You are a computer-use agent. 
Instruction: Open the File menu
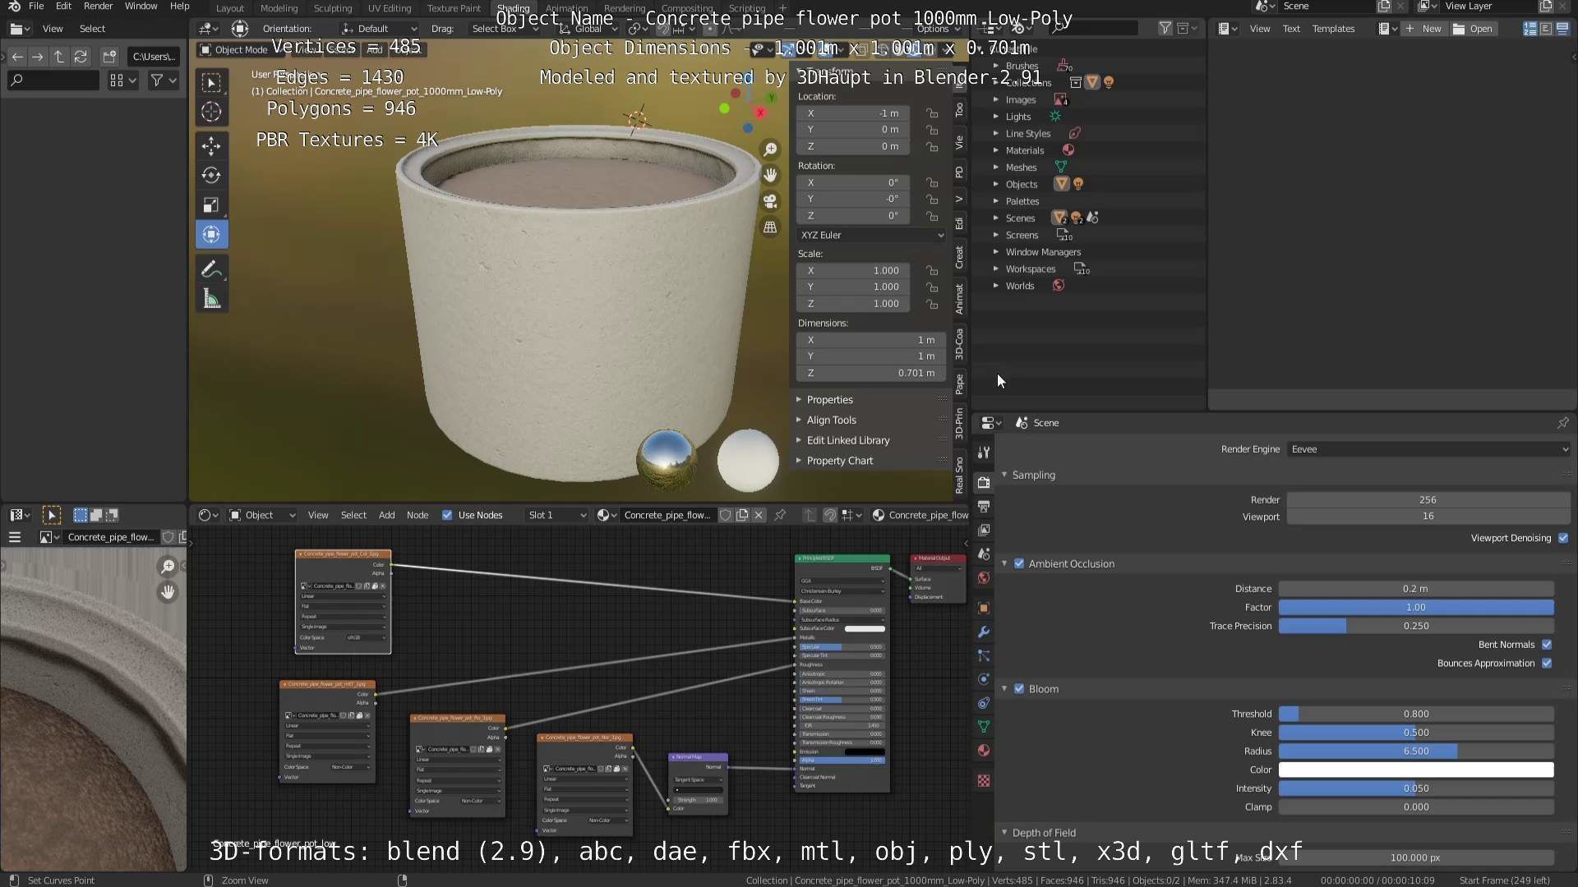36,7
